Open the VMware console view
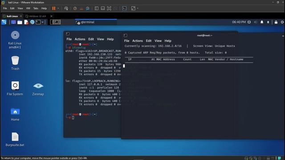The image size is (285, 160). click(x=124, y=8)
